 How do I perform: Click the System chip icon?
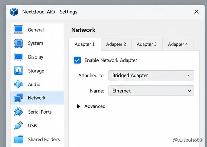pyautogui.click(x=19, y=43)
